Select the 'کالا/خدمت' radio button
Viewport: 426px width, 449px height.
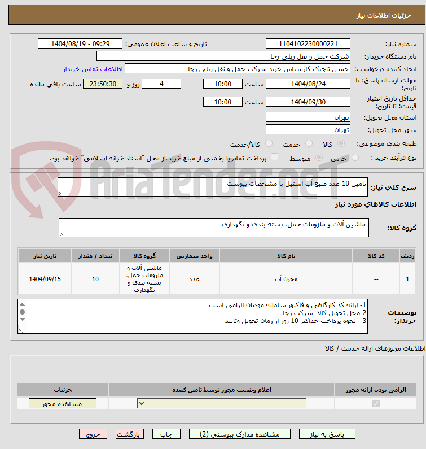[x=269, y=143]
